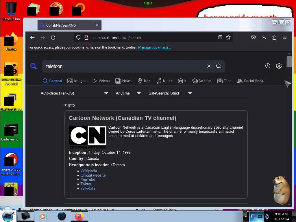Click the taskbar clock showing 9:40 AM
The image size is (296, 222).
[281, 217]
